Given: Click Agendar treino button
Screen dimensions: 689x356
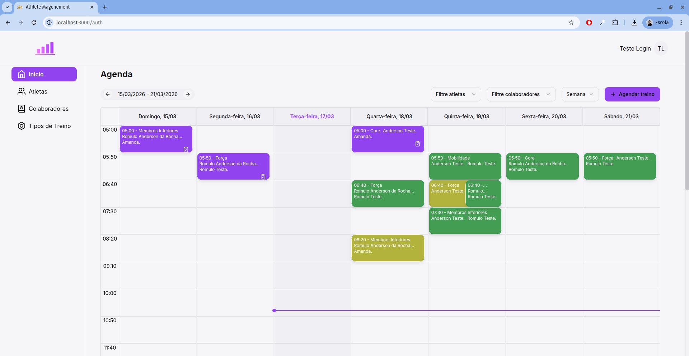Looking at the screenshot, I should (632, 94).
